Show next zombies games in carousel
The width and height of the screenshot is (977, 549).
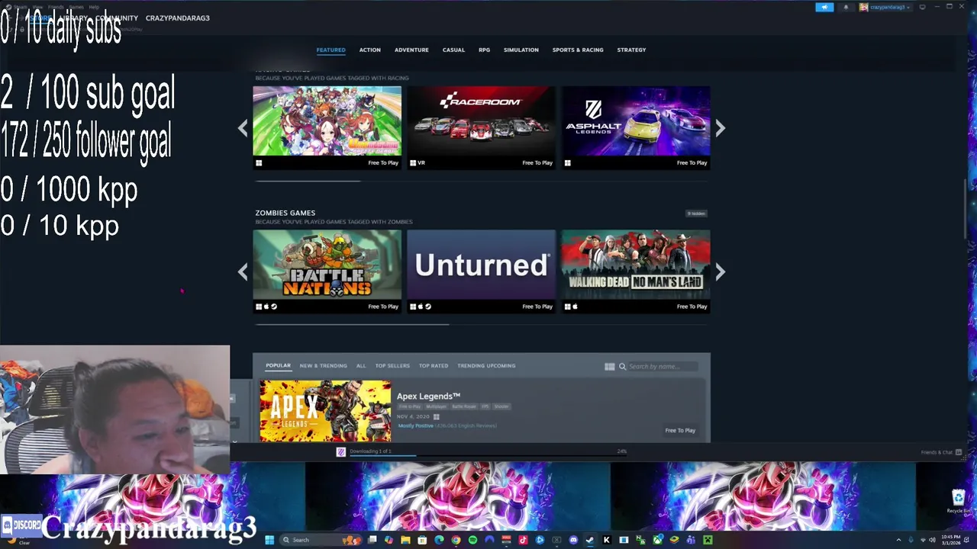click(720, 271)
